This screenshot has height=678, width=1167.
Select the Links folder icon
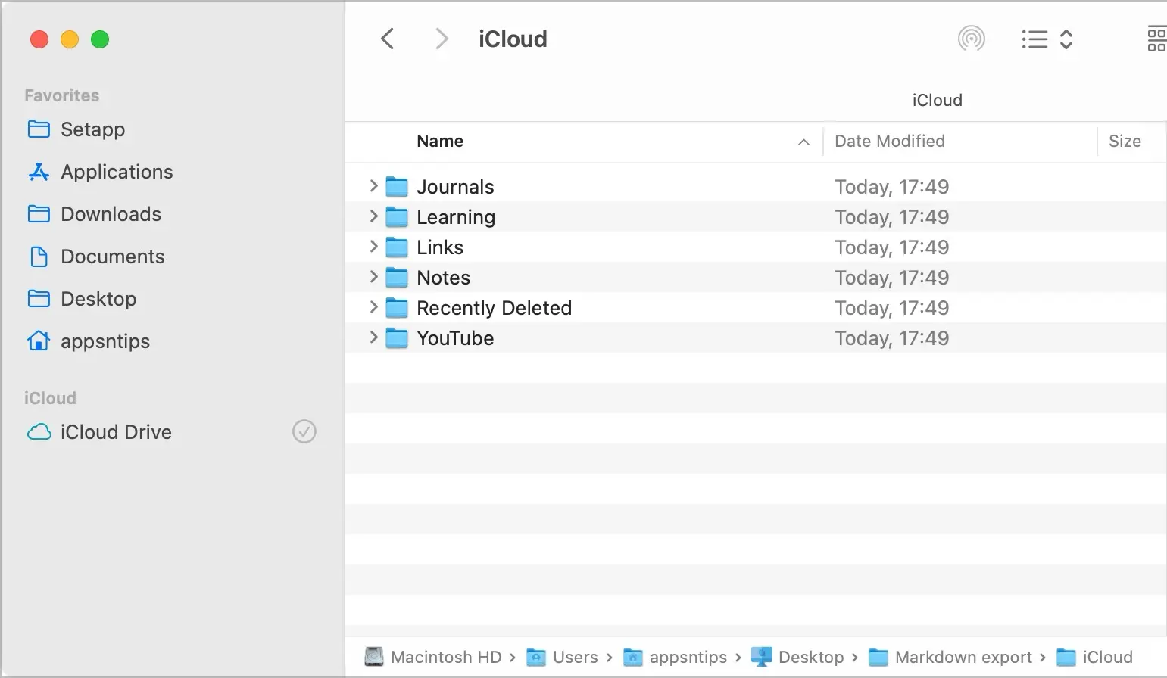(x=397, y=247)
